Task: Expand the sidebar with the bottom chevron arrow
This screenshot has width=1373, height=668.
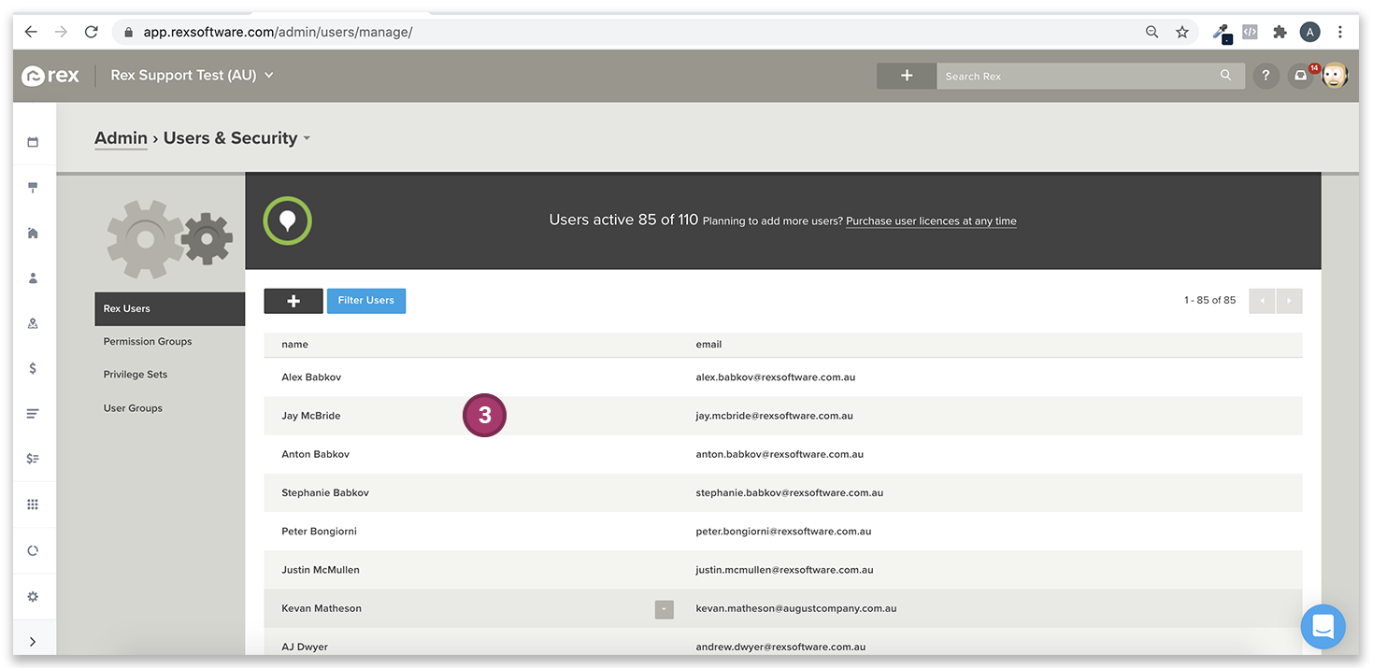Action: coord(33,642)
